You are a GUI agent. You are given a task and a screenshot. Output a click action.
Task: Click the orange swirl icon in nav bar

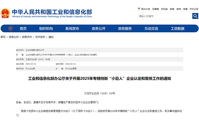(11, 28)
